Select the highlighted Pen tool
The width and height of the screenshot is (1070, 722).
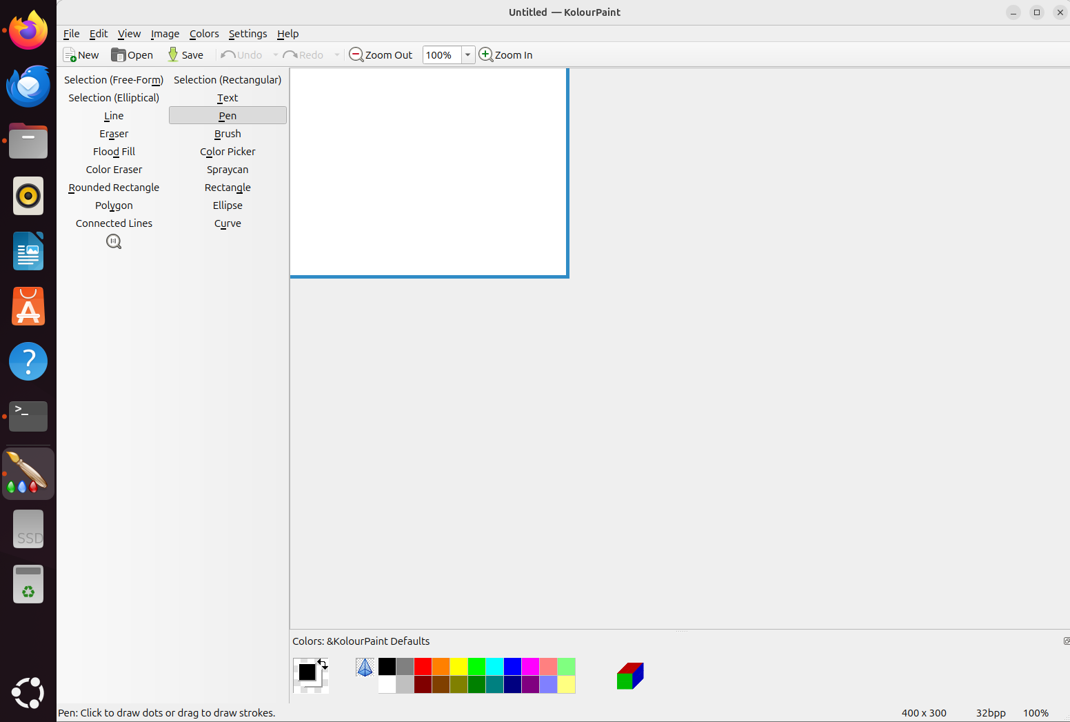click(228, 116)
